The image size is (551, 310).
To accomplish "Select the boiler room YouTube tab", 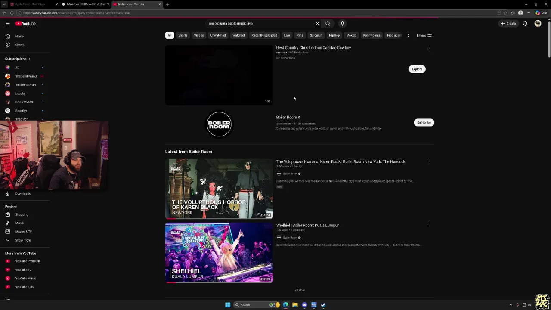I will point(137,4).
